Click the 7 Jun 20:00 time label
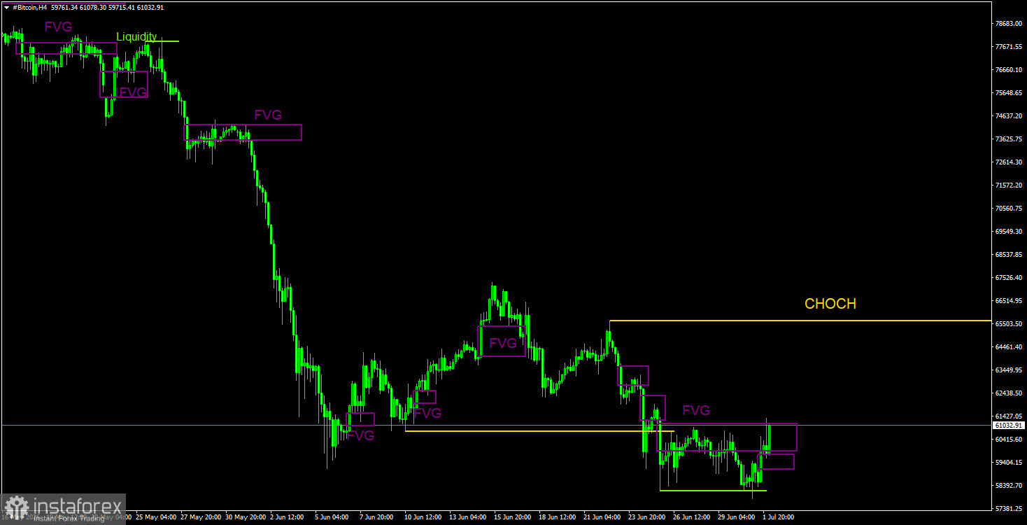1027x525 pixels. pos(378,517)
